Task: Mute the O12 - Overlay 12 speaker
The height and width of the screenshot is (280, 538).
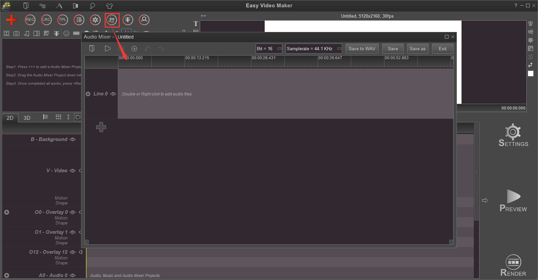Action: [x=80, y=252]
